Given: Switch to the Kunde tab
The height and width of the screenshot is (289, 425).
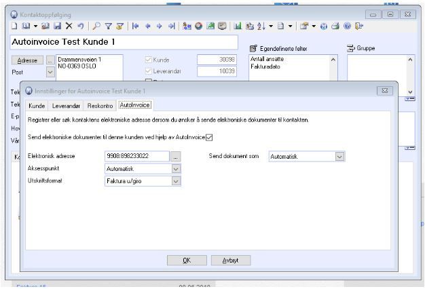Looking at the screenshot, I should click(37, 106).
